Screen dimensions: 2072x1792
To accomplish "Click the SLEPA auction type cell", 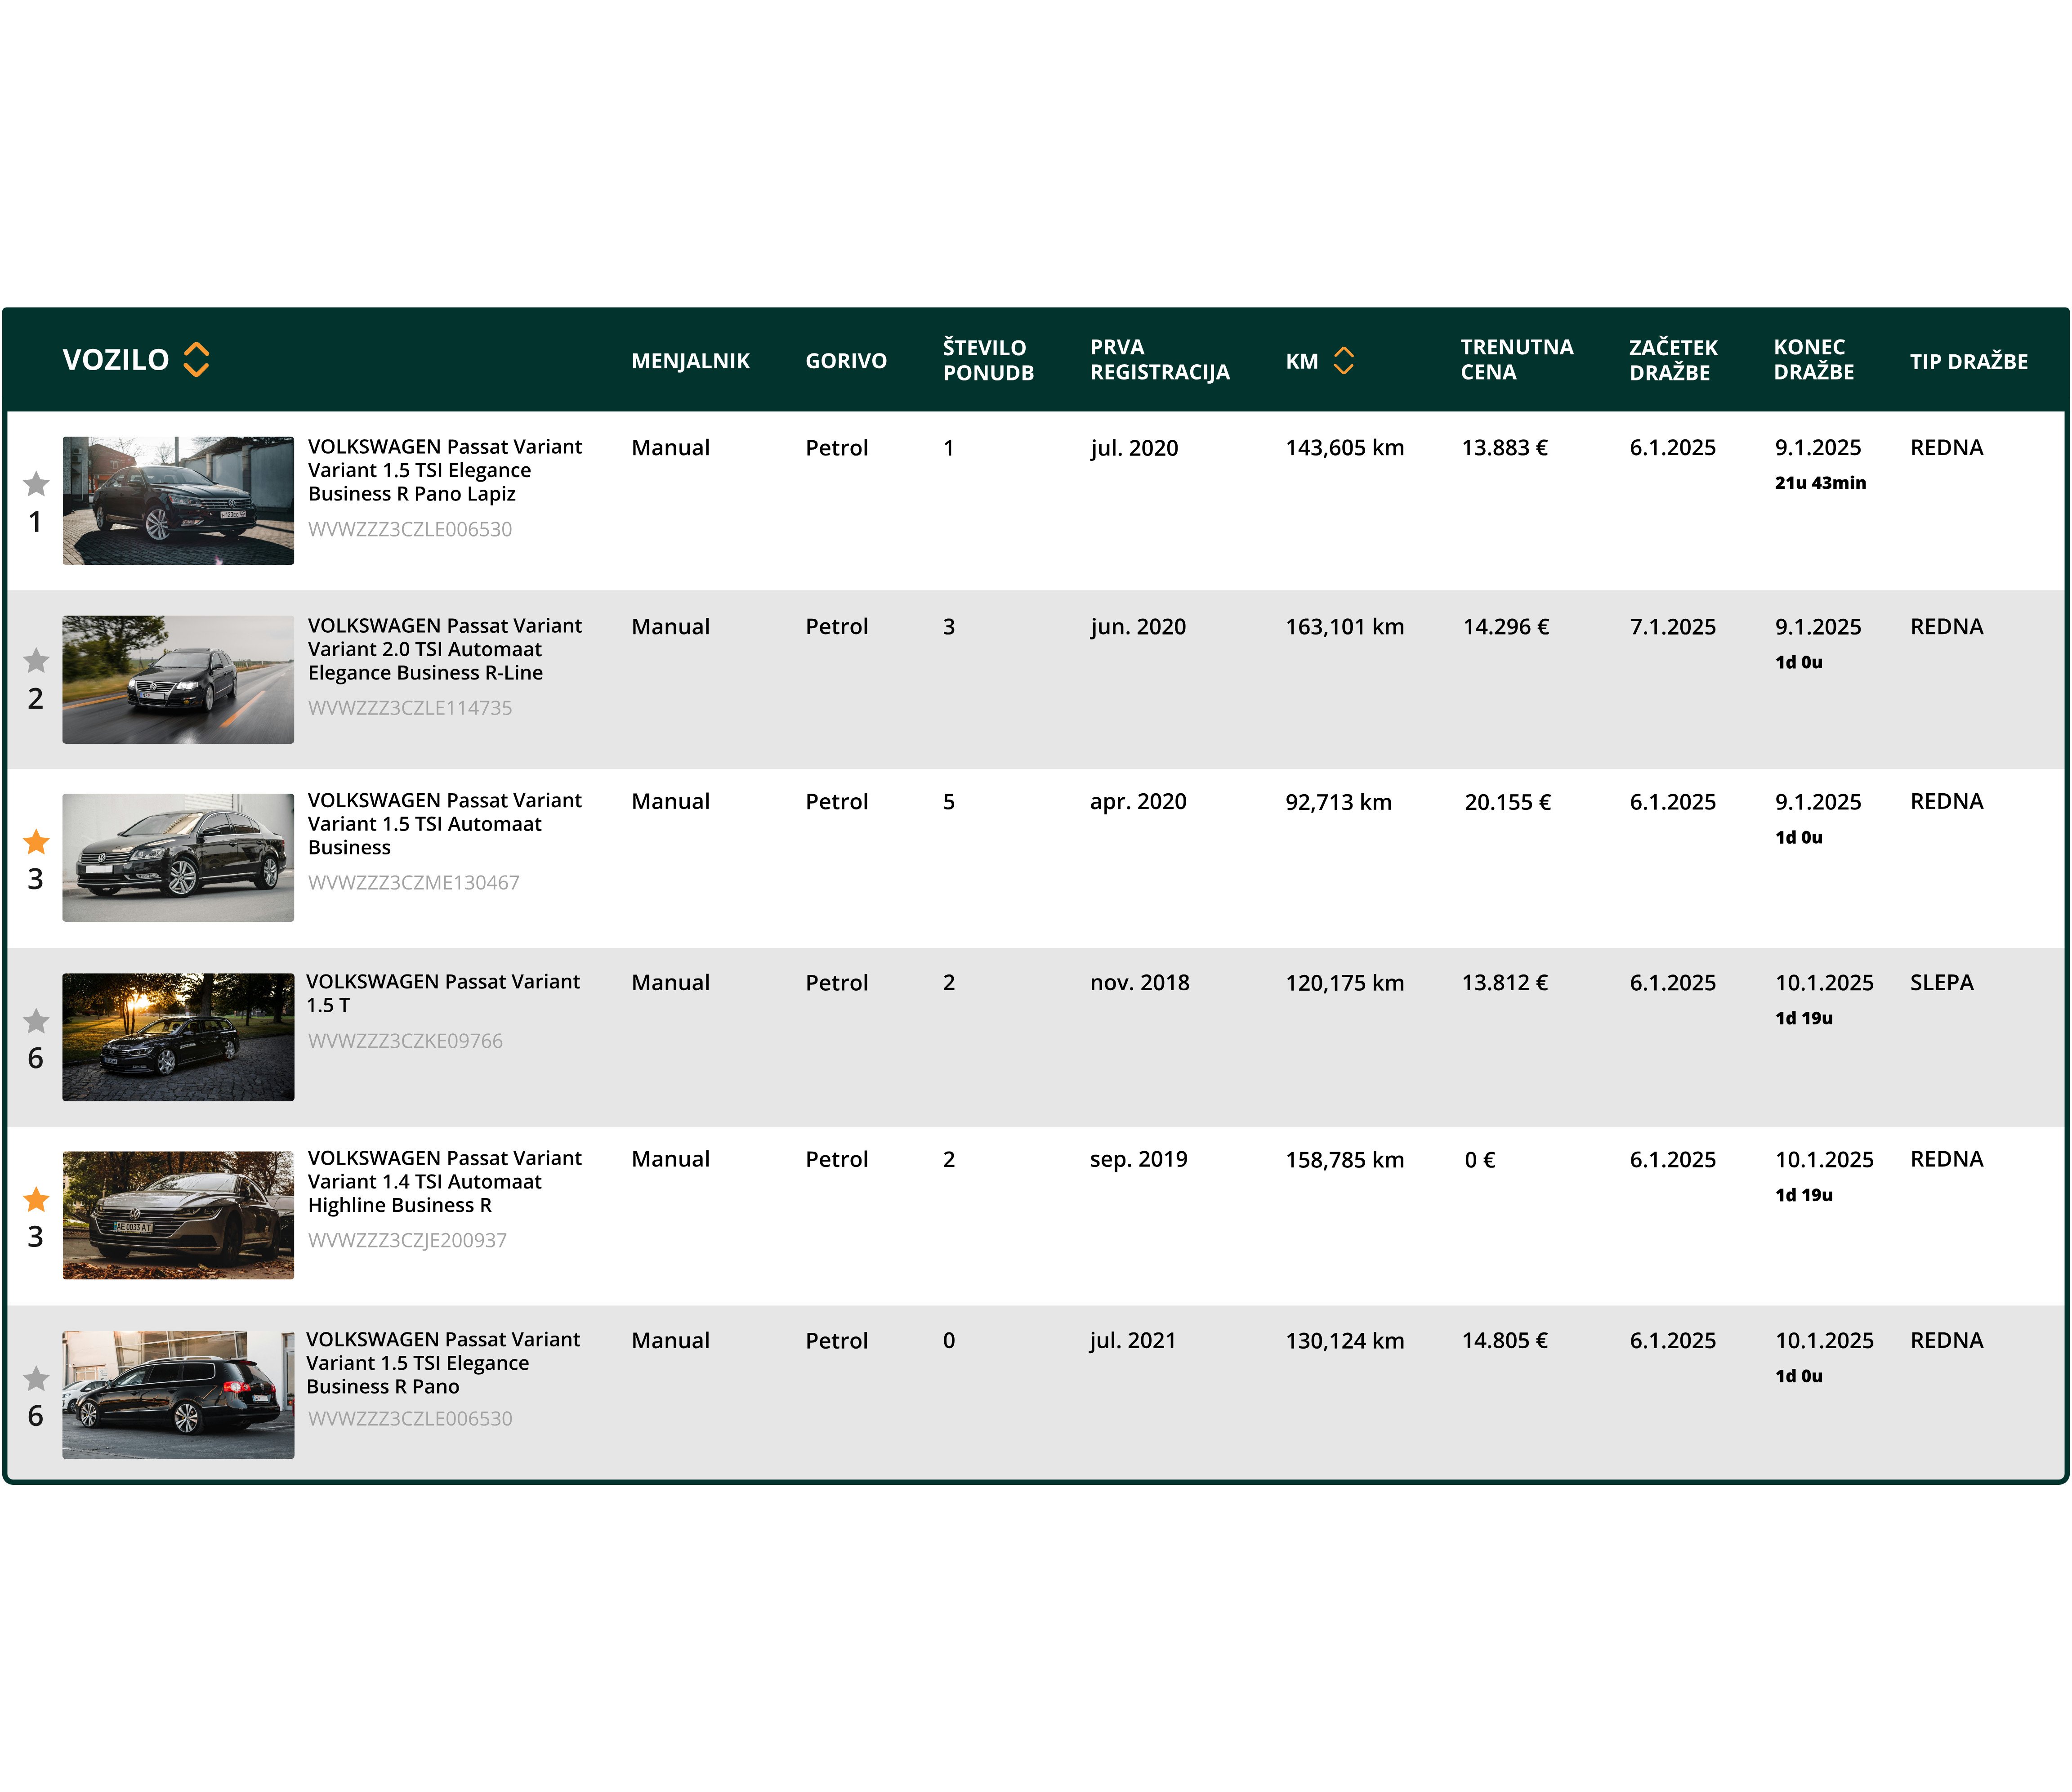I will coord(1941,983).
